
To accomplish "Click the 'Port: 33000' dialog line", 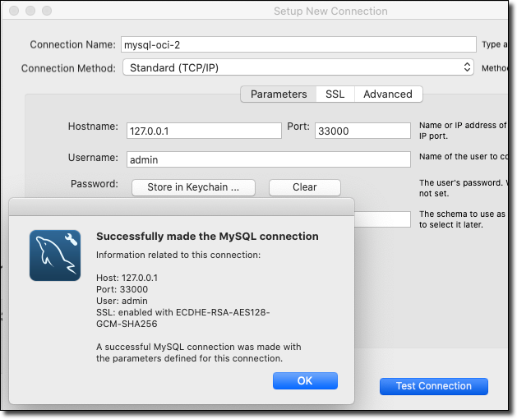I will click(x=122, y=289).
